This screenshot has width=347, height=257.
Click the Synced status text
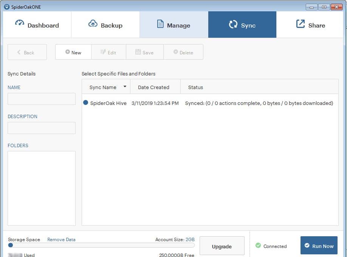[x=259, y=103]
